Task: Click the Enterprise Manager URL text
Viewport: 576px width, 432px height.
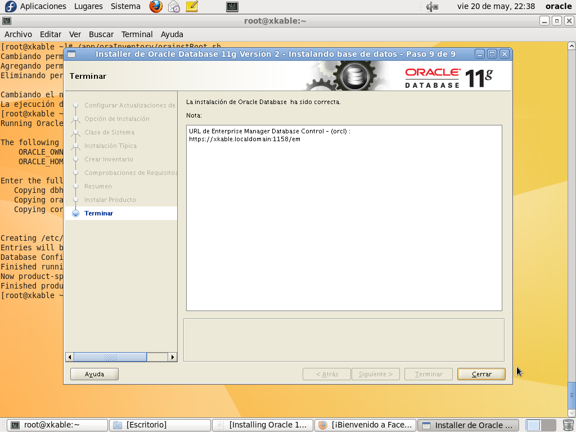Action: pyautogui.click(x=244, y=139)
